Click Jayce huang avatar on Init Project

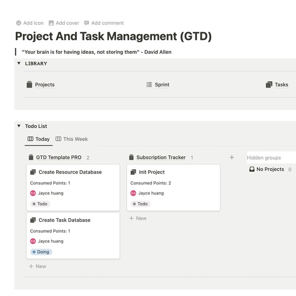tap(133, 193)
